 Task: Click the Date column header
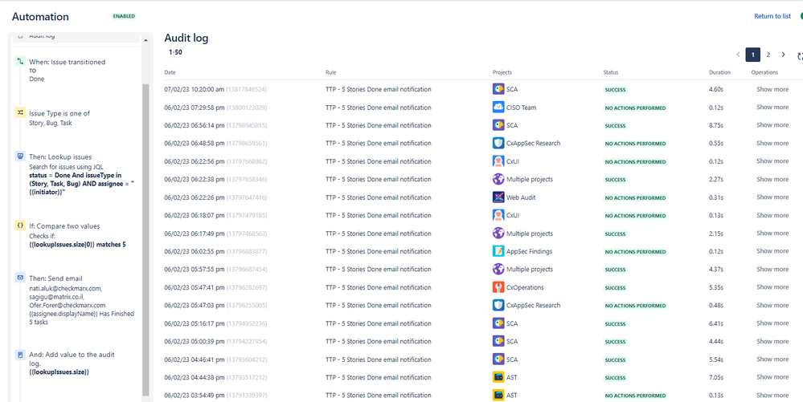(x=170, y=73)
